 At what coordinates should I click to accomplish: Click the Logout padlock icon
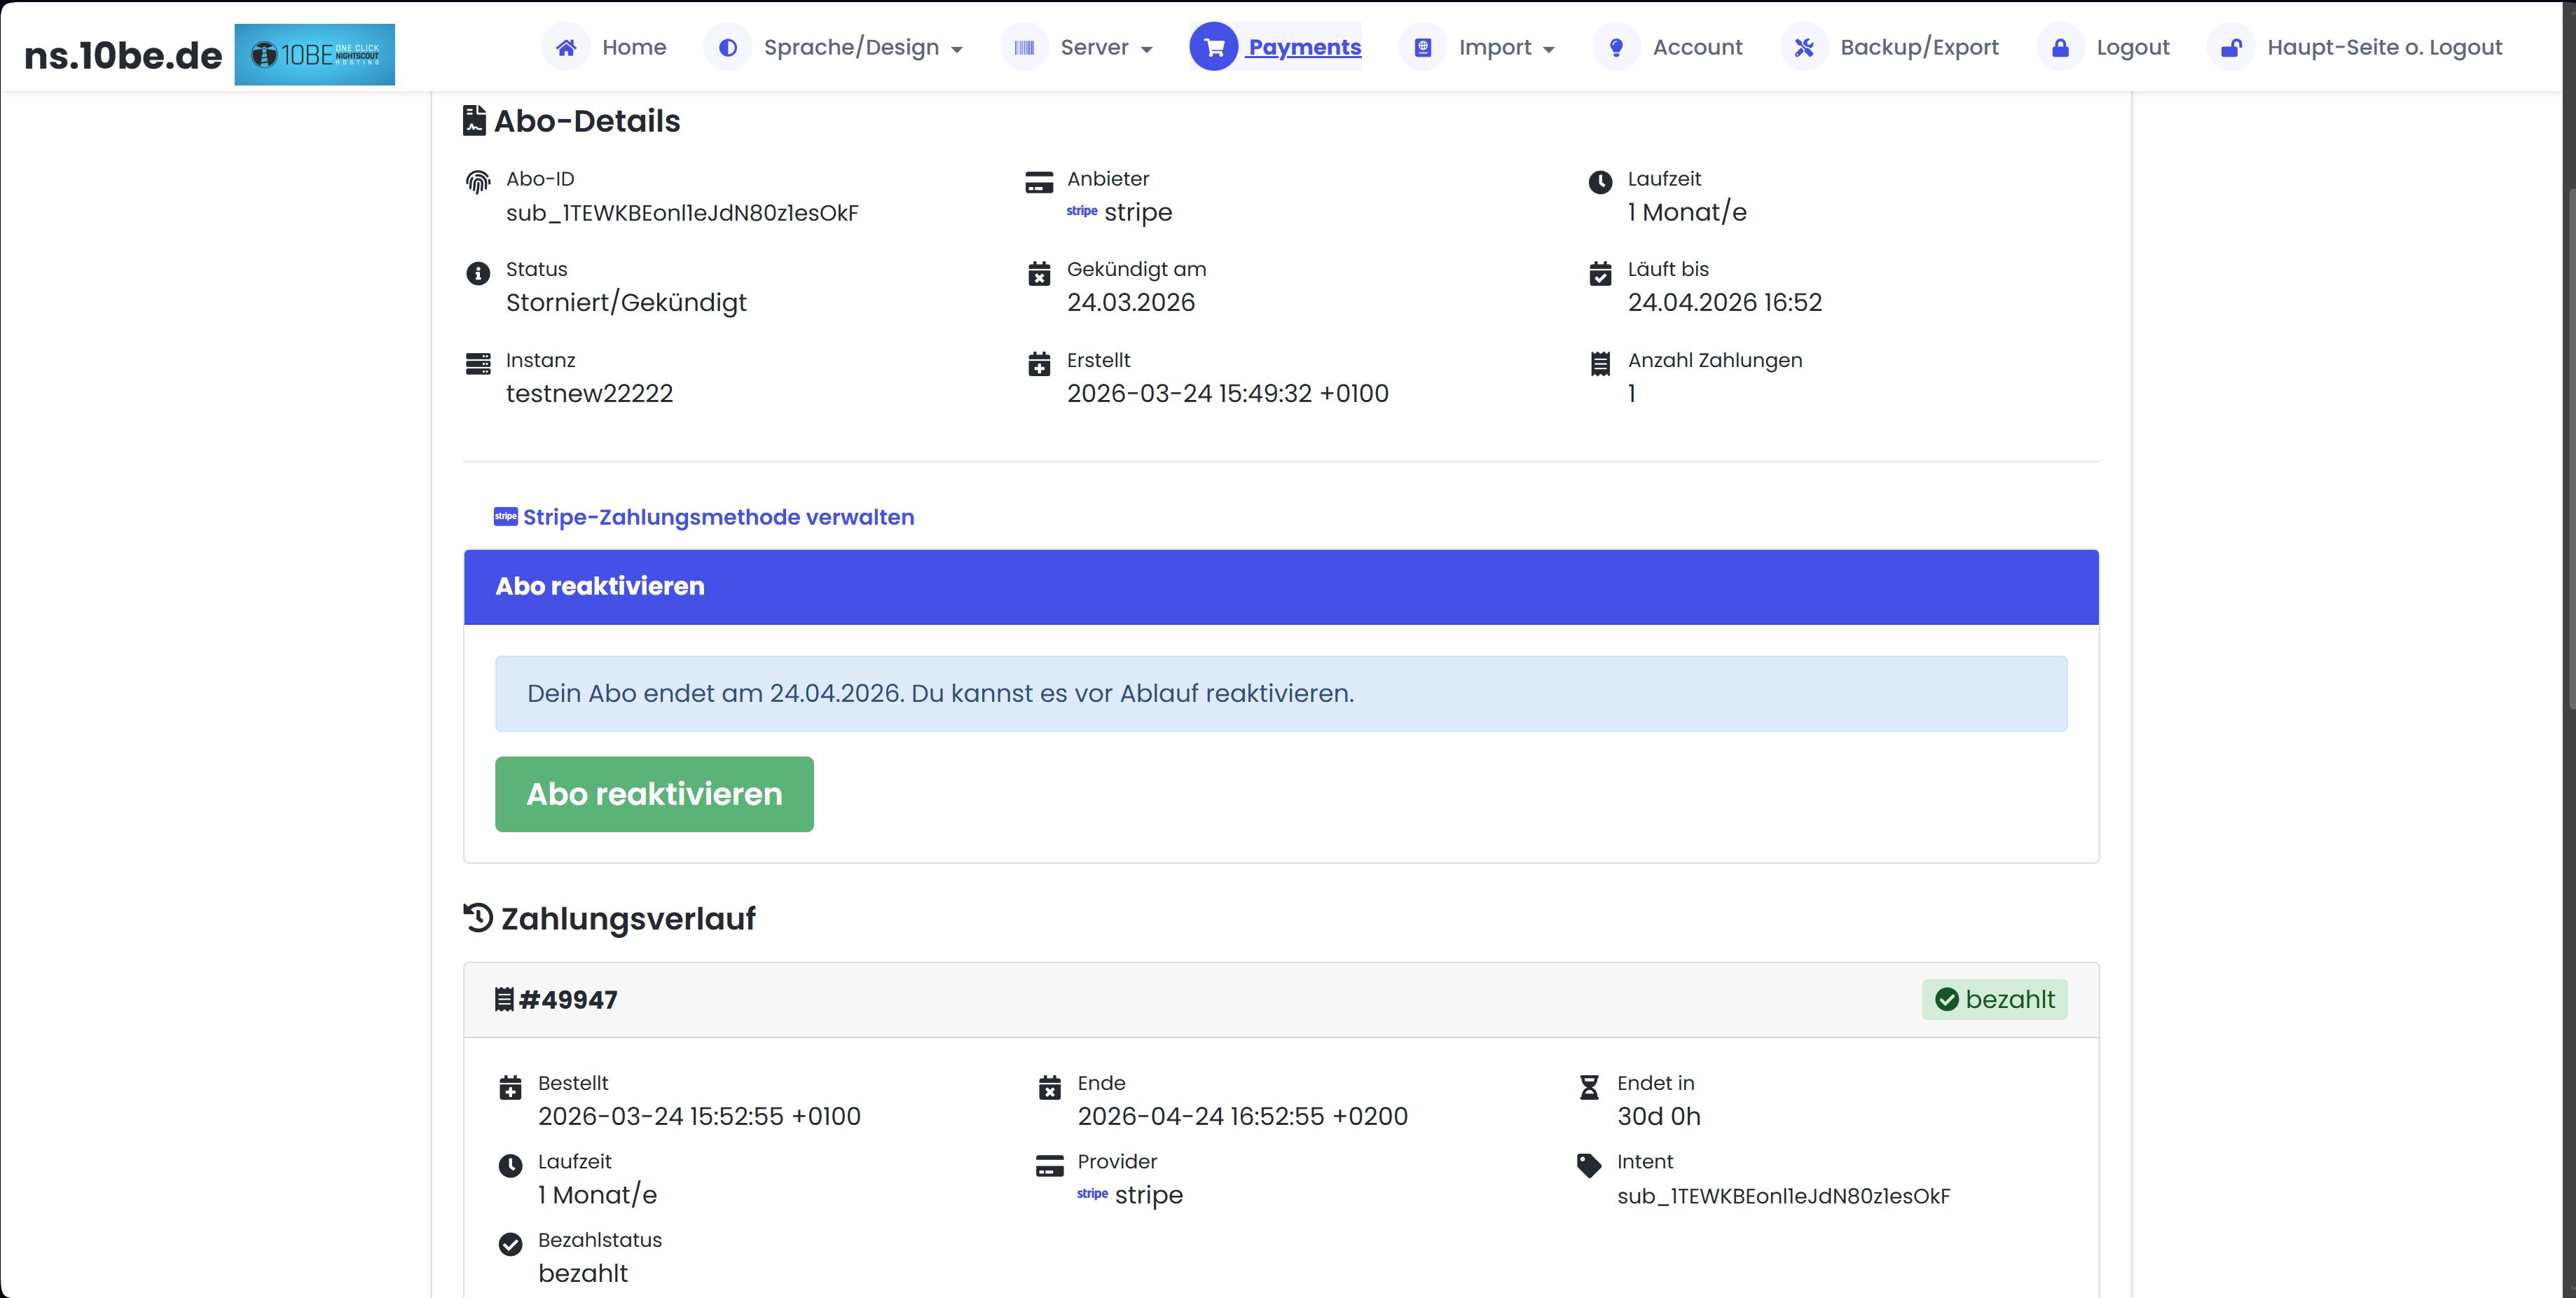(2060, 47)
